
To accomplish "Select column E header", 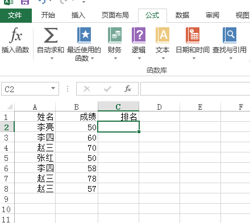I will coord(200,107).
